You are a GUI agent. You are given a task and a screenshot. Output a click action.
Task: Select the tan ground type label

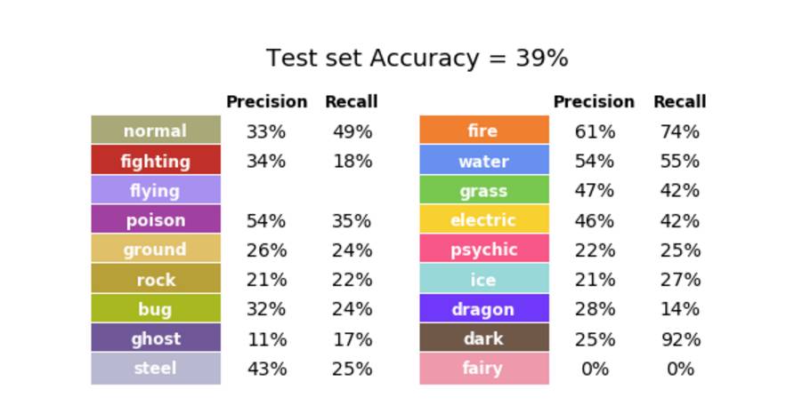click(x=156, y=250)
